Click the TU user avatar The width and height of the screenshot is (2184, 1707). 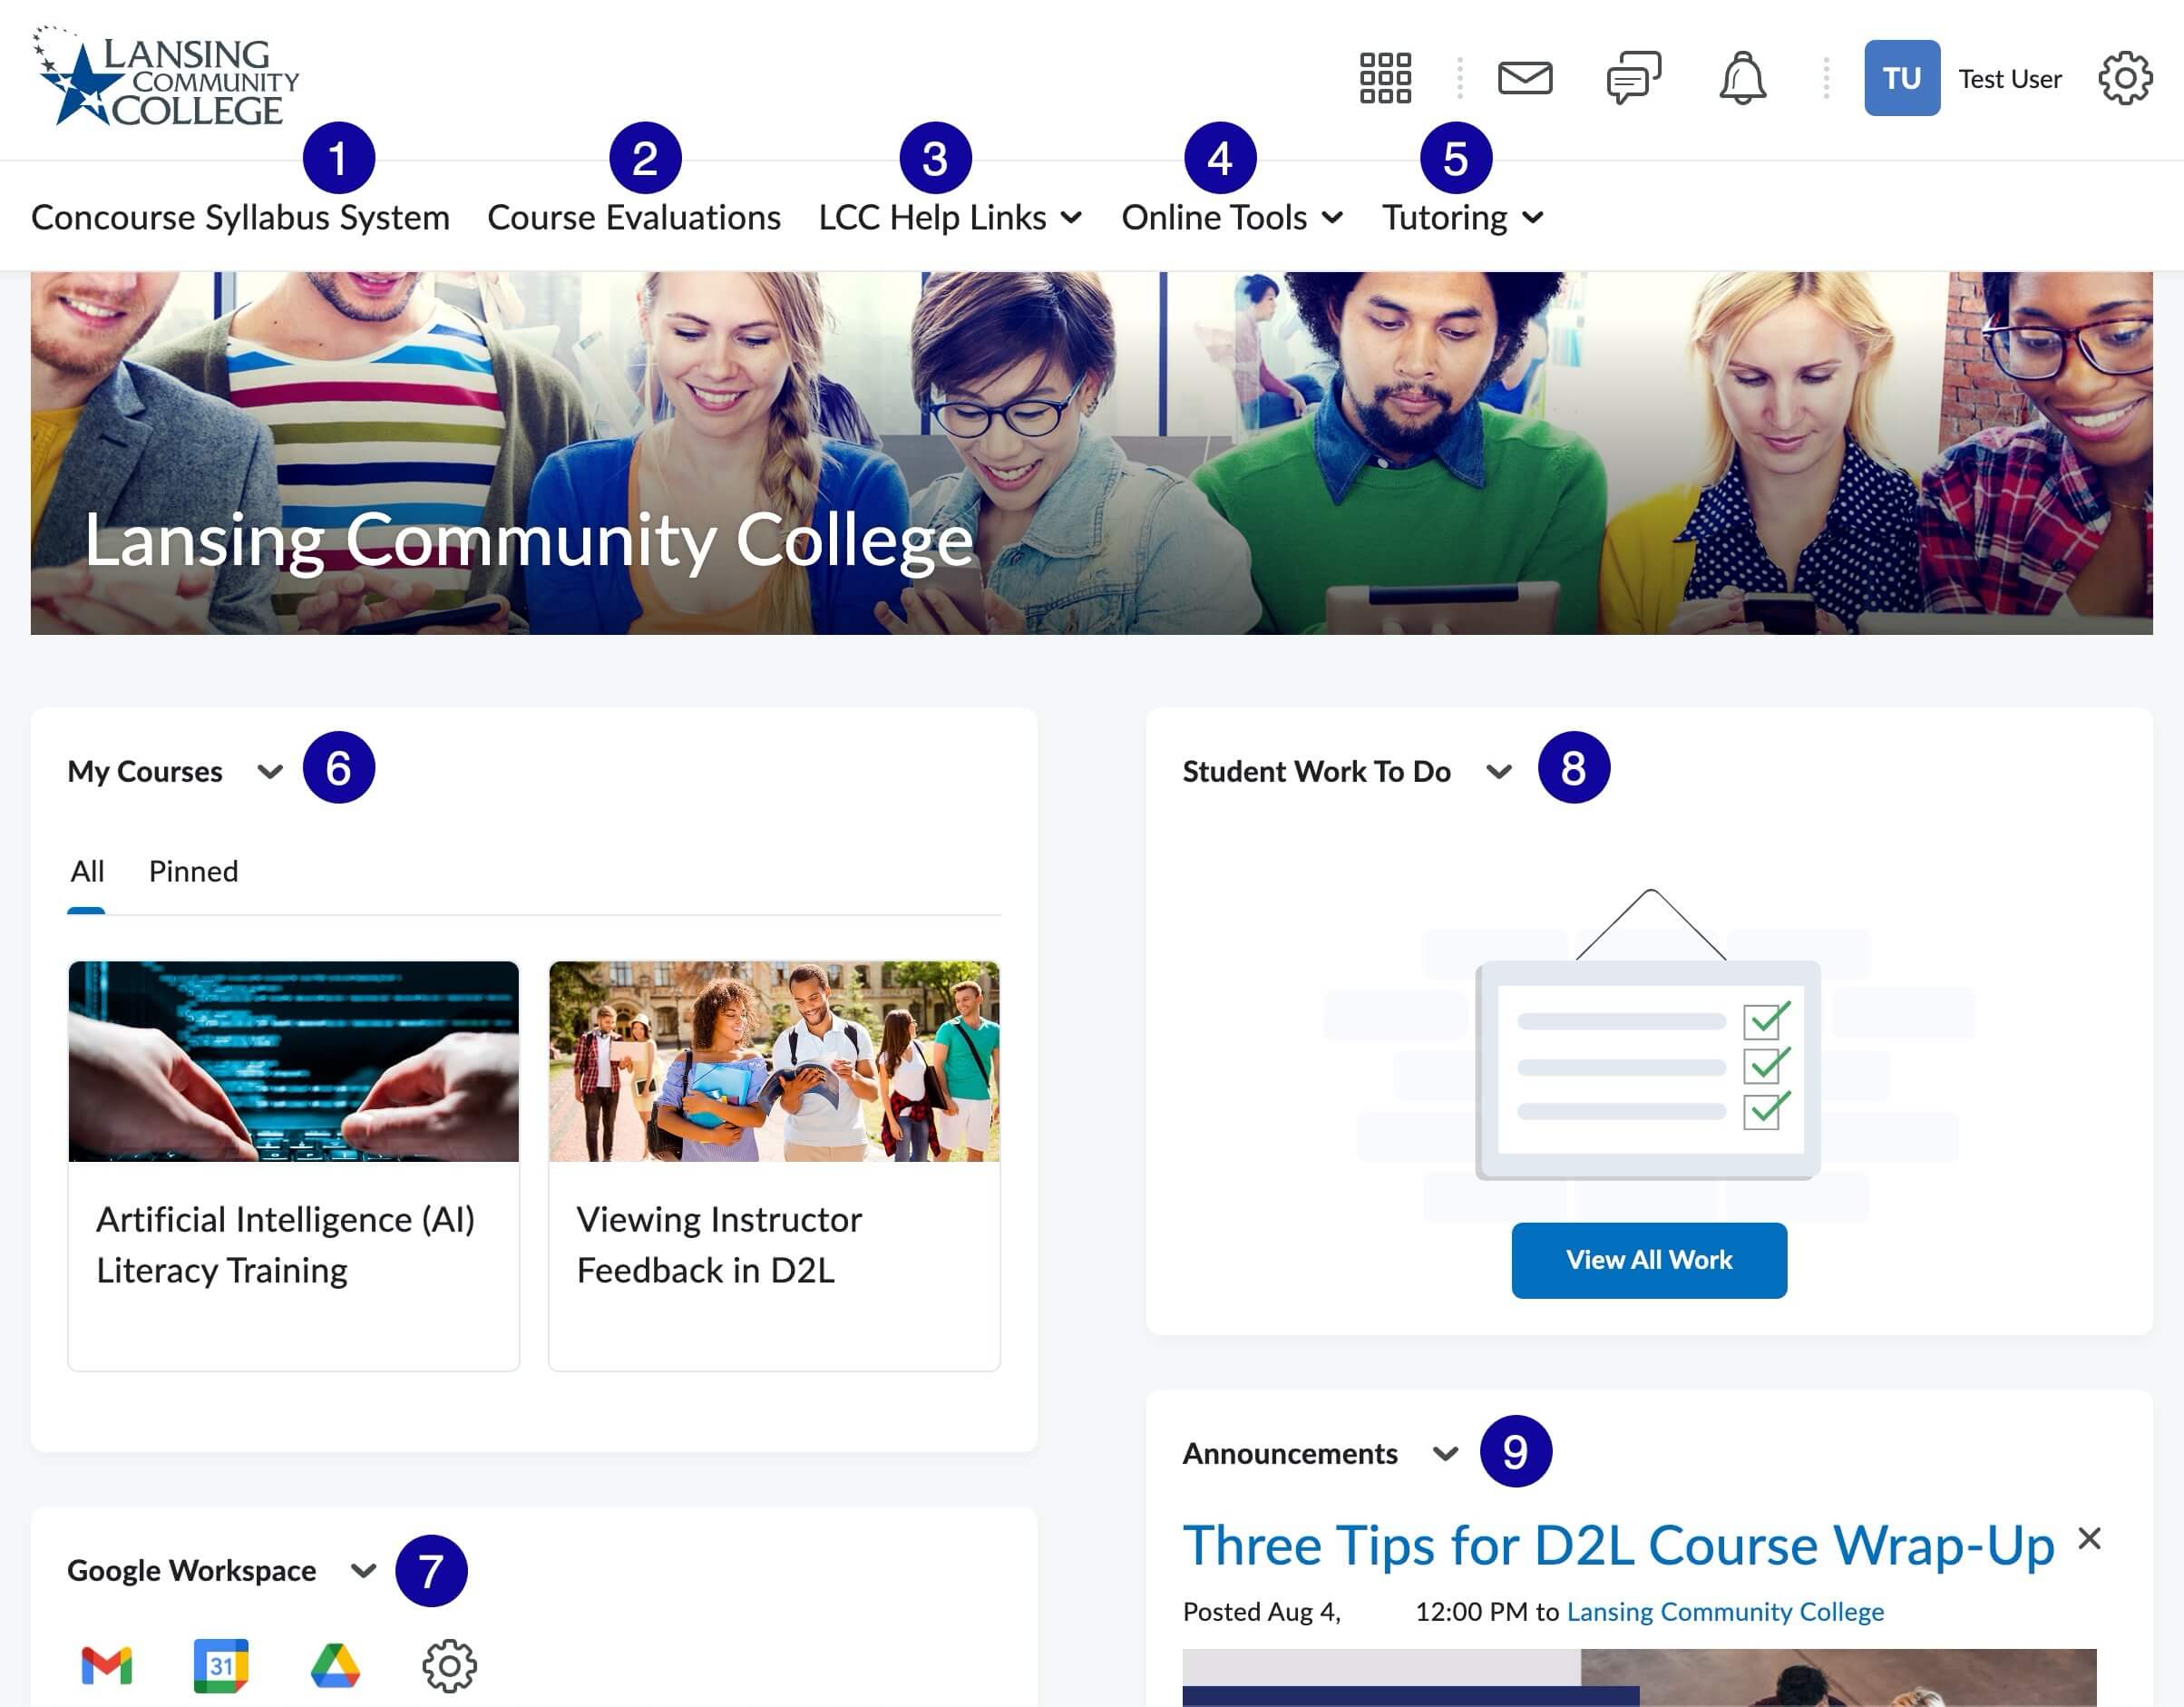click(1901, 78)
